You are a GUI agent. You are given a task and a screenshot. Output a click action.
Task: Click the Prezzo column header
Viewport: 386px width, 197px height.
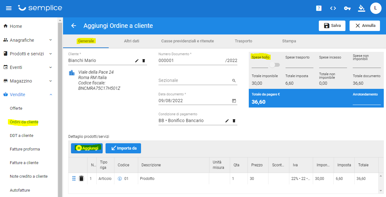(258, 165)
